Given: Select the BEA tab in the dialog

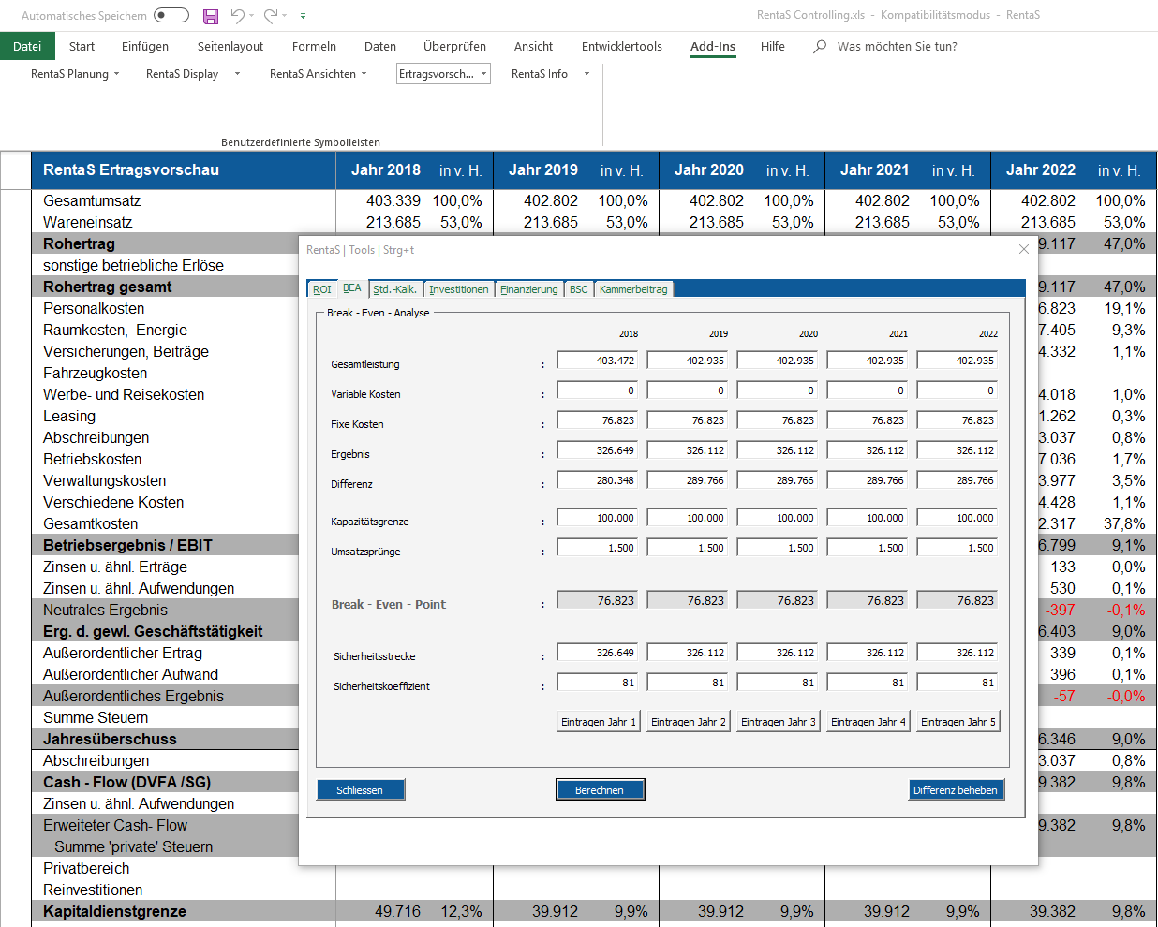Looking at the screenshot, I should coord(352,288).
